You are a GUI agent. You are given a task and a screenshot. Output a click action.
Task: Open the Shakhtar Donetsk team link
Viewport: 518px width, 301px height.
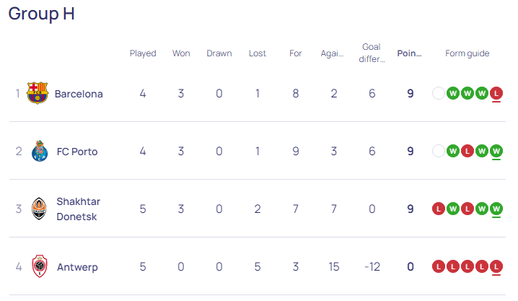[x=79, y=209]
